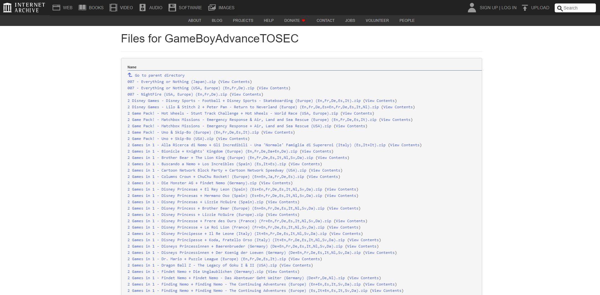Screen dimensions: 600x295
Task: Open the PROJECTS menu item
Action: [243, 20]
